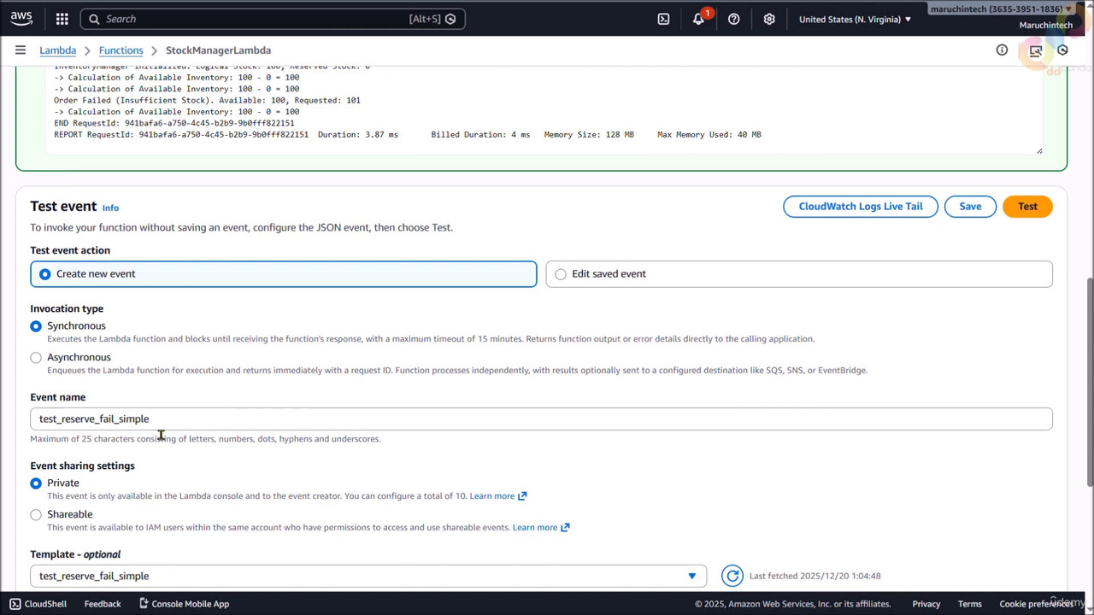The image size is (1094, 615).
Task: Grab the log output resize handle
Action: (x=1039, y=151)
